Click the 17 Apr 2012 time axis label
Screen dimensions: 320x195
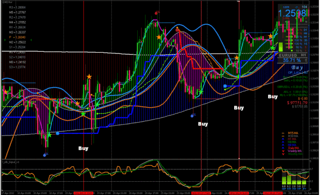point(8,193)
